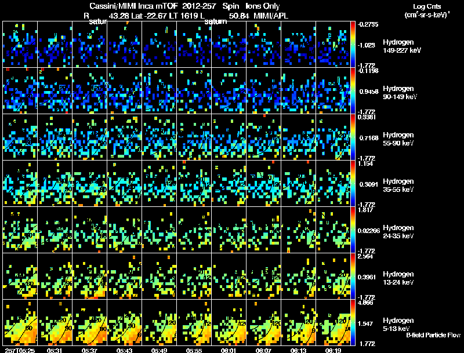
Task: Click the Cassini/MIMI Inca mTOF title
Action: click(x=133, y=6)
